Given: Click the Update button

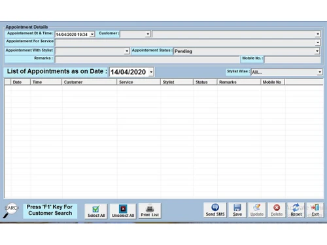Looking at the screenshot, I should click(257, 210).
